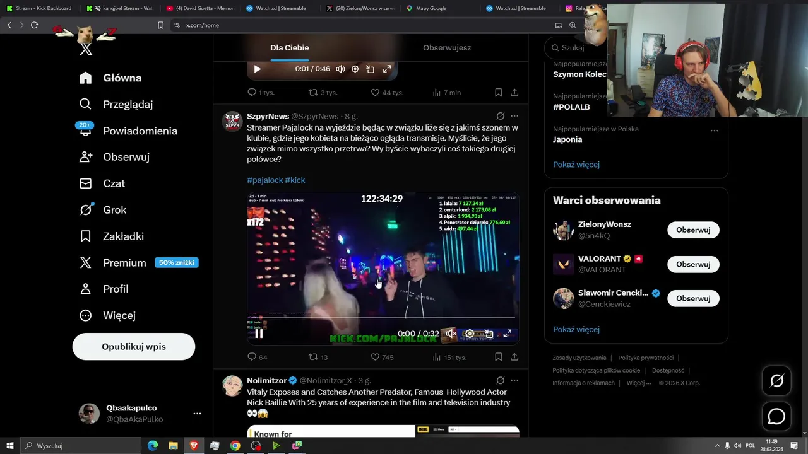Screen dimensions: 808x454
Task: Follow VALORANT with Obserwuj button
Action: point(693,264)
